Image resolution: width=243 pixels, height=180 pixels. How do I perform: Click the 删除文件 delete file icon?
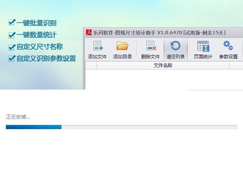point(151,46)
